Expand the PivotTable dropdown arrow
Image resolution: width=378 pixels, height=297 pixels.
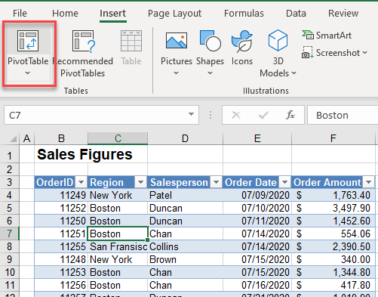coord(28,73)
